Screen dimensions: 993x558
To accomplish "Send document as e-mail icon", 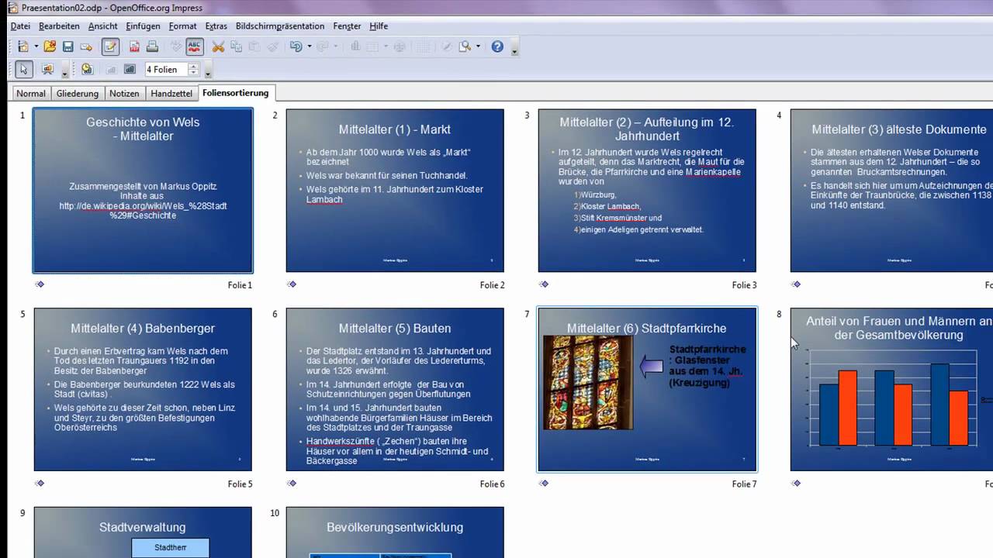I will 86,46.
